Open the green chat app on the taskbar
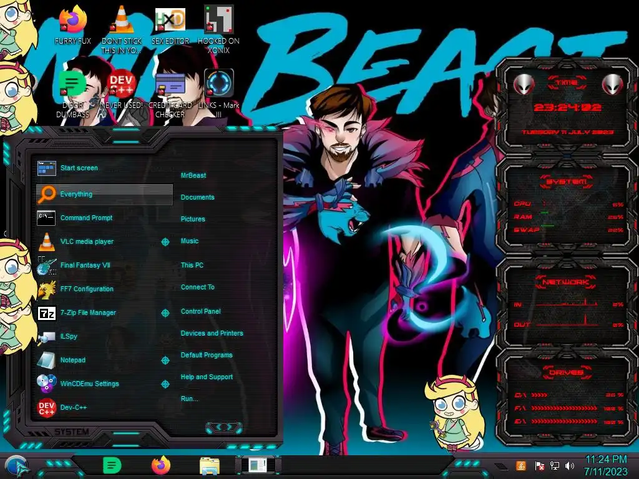This screenshot has width=639, height=479. [x=112, y=465]
